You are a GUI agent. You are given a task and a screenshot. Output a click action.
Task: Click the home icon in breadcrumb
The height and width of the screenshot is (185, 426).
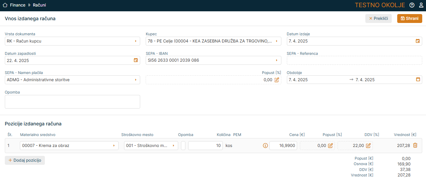tap(5, 5)
